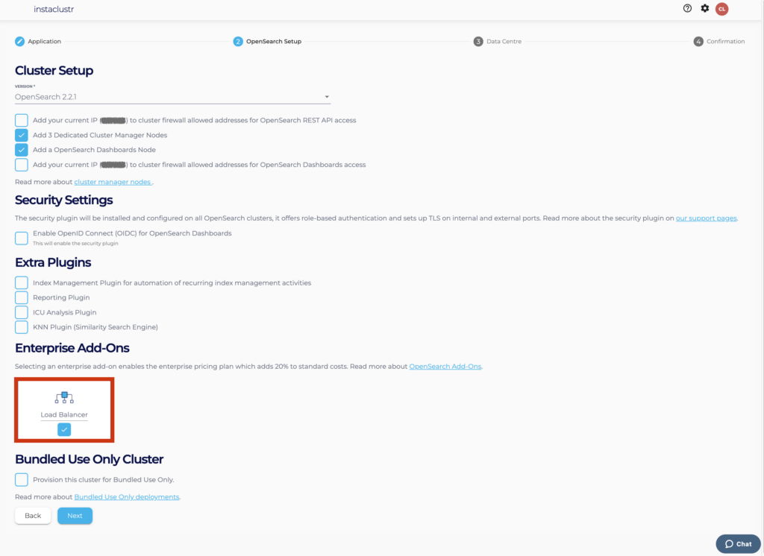Open settings gear icon in header
The height and width of the screenshot is (556, 764).
coord(704,8)
